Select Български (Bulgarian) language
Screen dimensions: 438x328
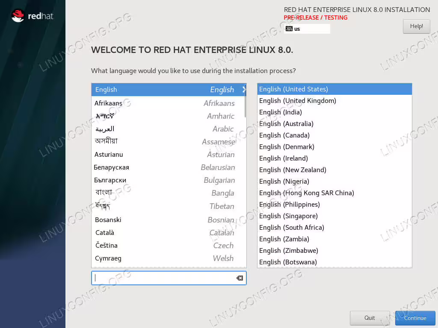[x=169, y=180]
